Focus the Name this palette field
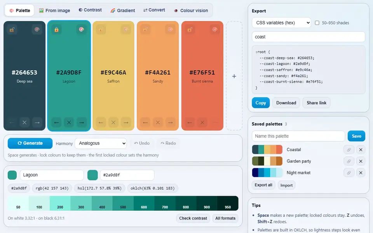 point(298,136)
